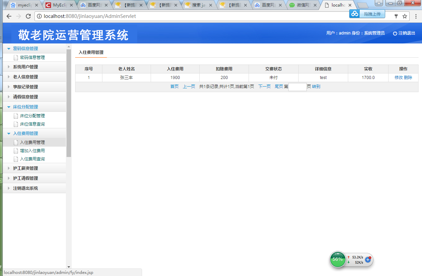The image size is (422, 276).
Task: Click the site info icon in address bar
Action: (x=39, y=16)
